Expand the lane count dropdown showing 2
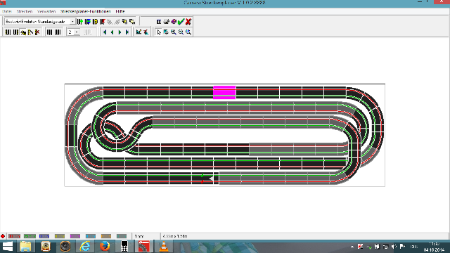 pyautogui.click(x=77, y=32)
